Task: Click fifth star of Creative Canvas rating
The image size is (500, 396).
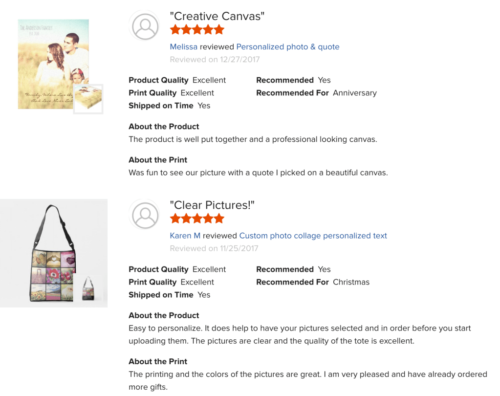Action: pos(218,30)
